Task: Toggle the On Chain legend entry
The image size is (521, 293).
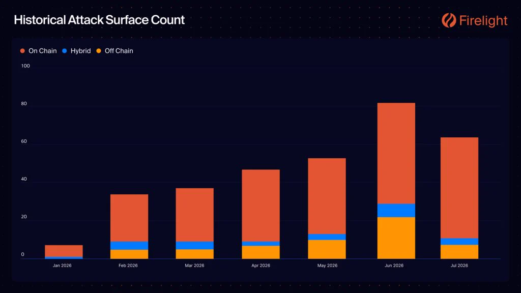Action: pos(38,51)
